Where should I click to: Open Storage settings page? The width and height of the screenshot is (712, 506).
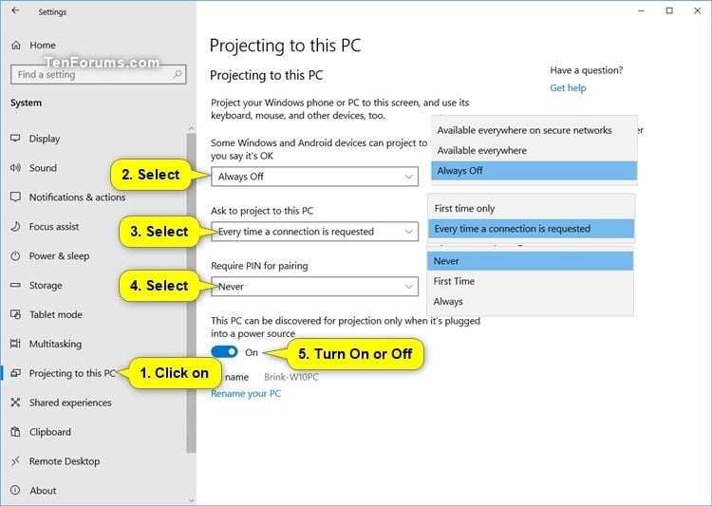click(x=46, y=286)
